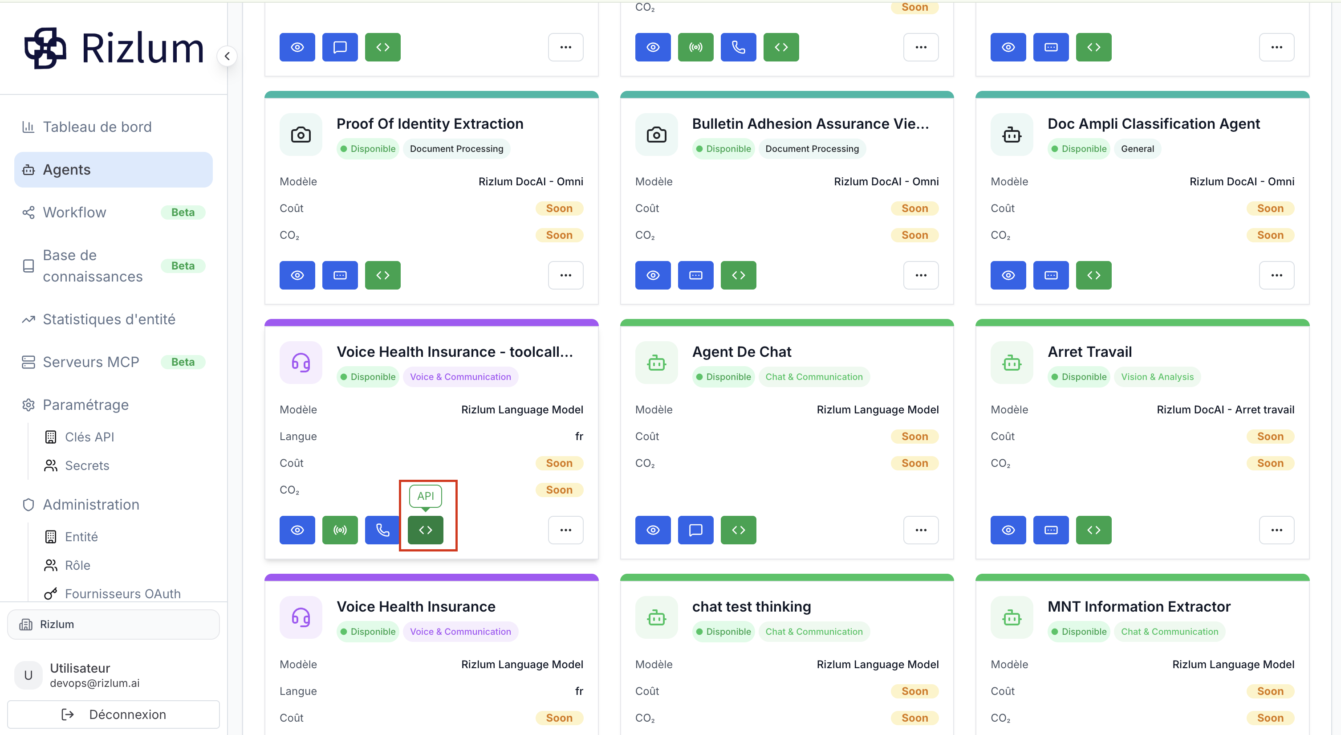The image size is (1341, 735).
Task: Click the Rizlum logo in the sidebar
Action: tap(114, 48)
